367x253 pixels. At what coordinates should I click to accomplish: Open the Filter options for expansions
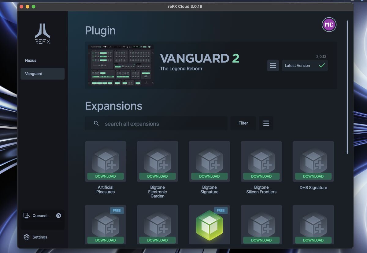pyautogui.click(x=243, y=123)
